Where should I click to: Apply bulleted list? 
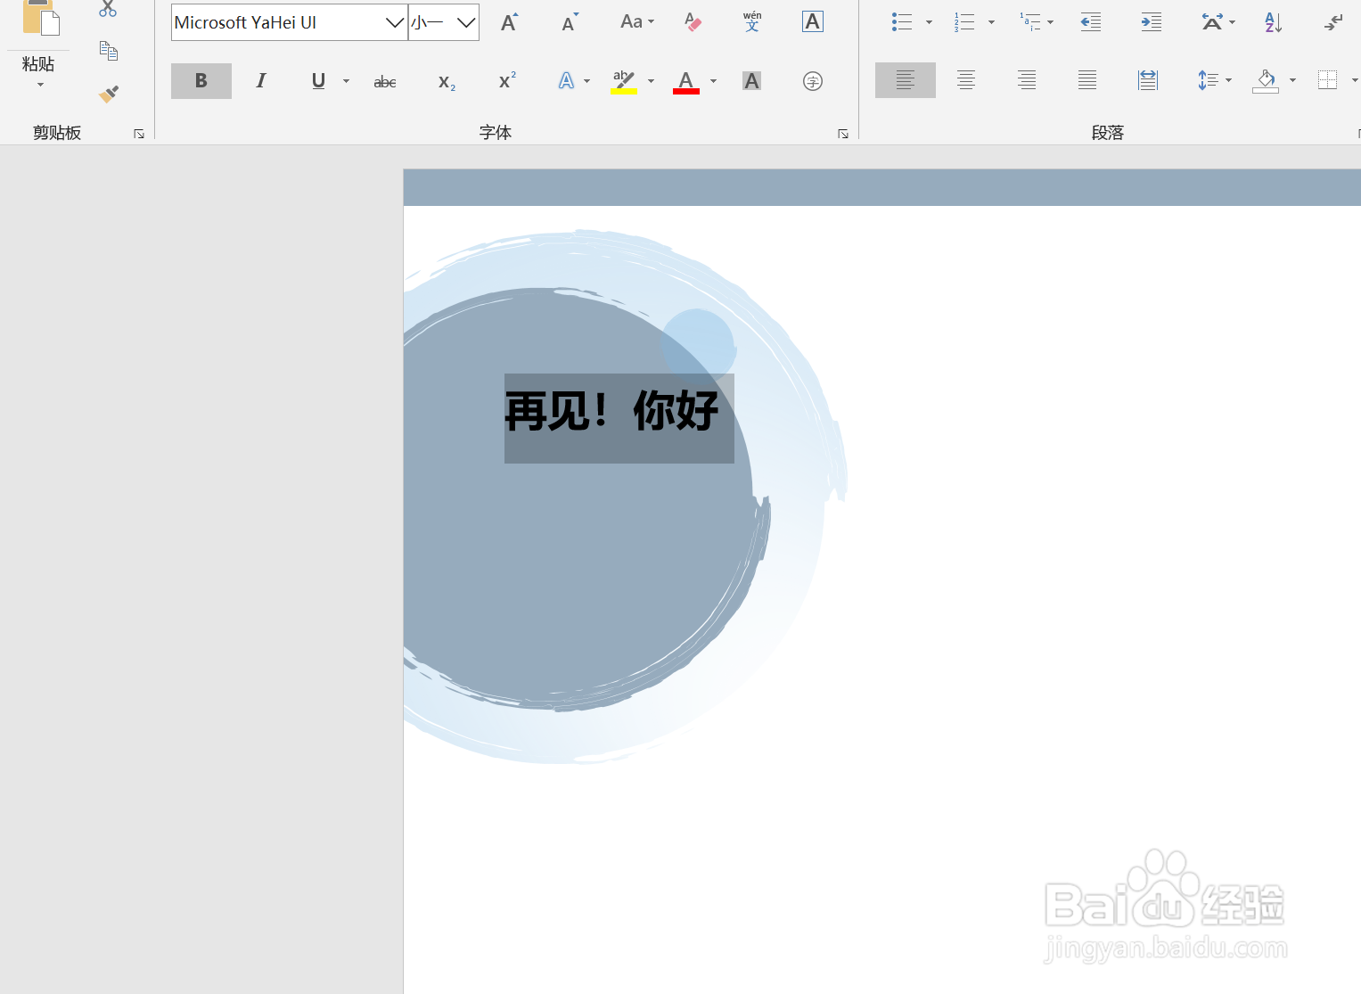pyautogui.click(x=902, y=22)
